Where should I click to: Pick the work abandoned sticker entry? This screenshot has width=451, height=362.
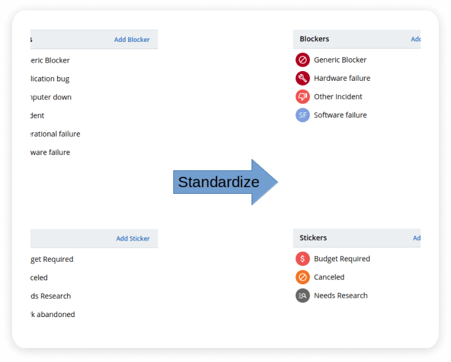[x=53, y=315]
